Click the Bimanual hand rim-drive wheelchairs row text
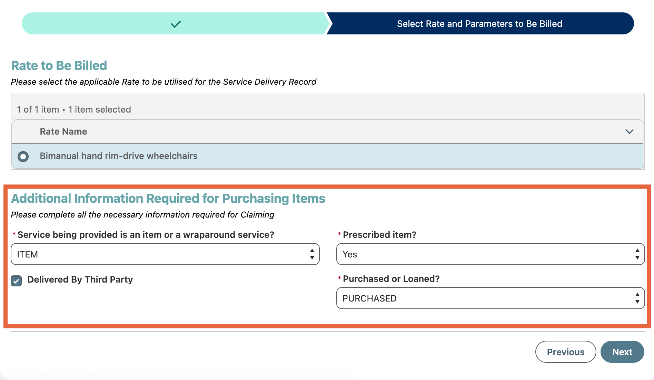Screen dimensions: 654x380 point(119,156)
